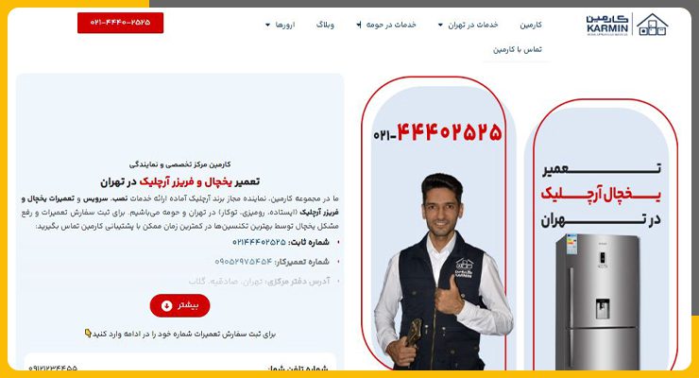Expand the بیشتر read-more button

tap(179, 305)
